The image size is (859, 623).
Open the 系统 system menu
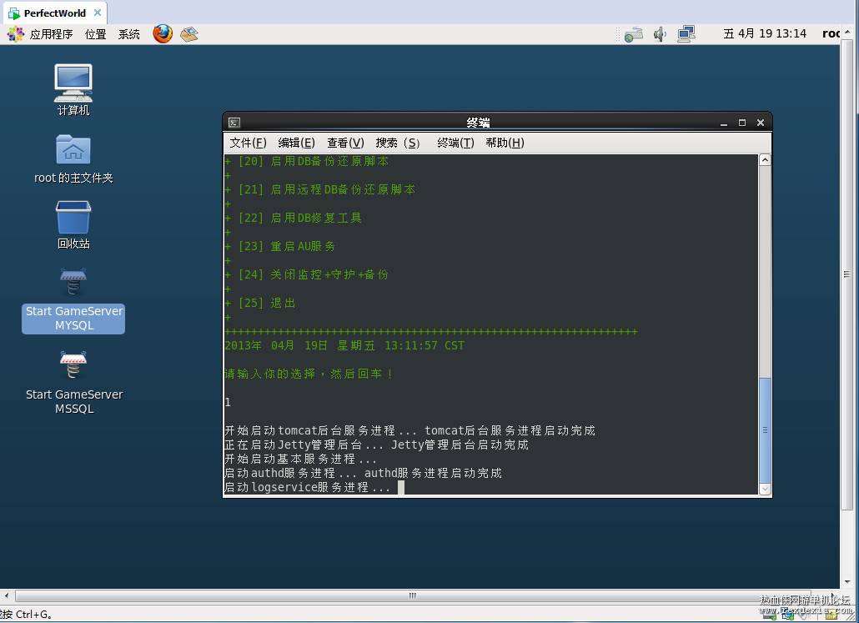pos(128,34)
